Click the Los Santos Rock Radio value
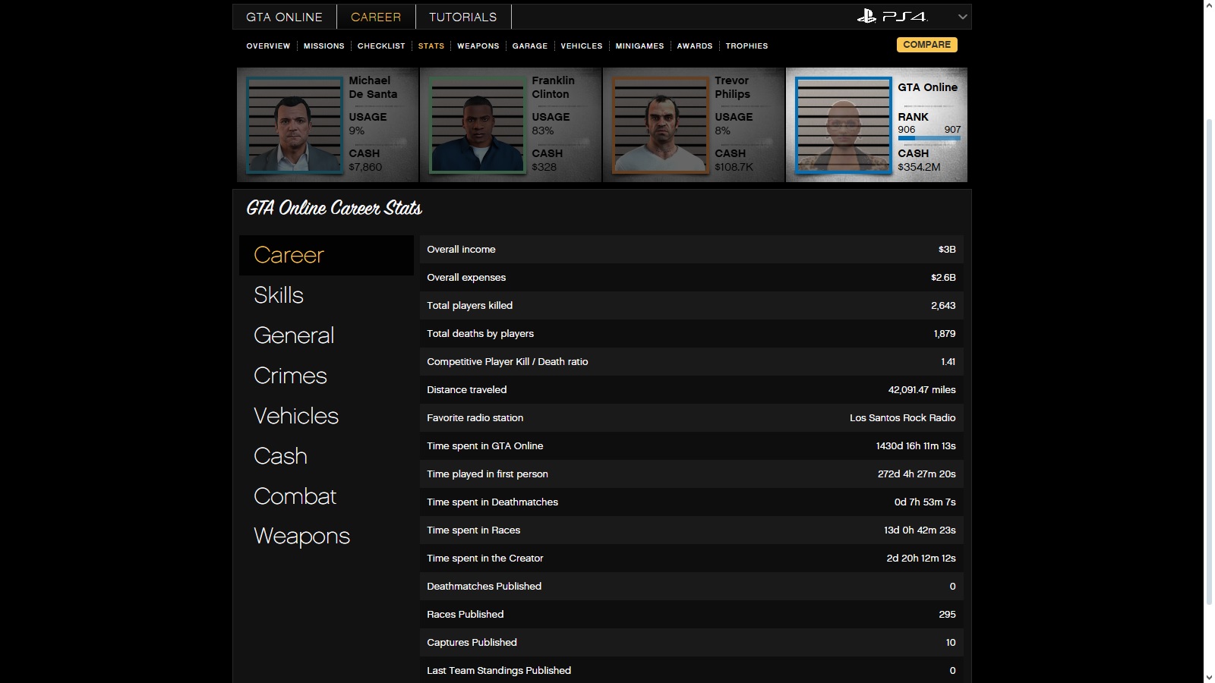 (903, 418)
